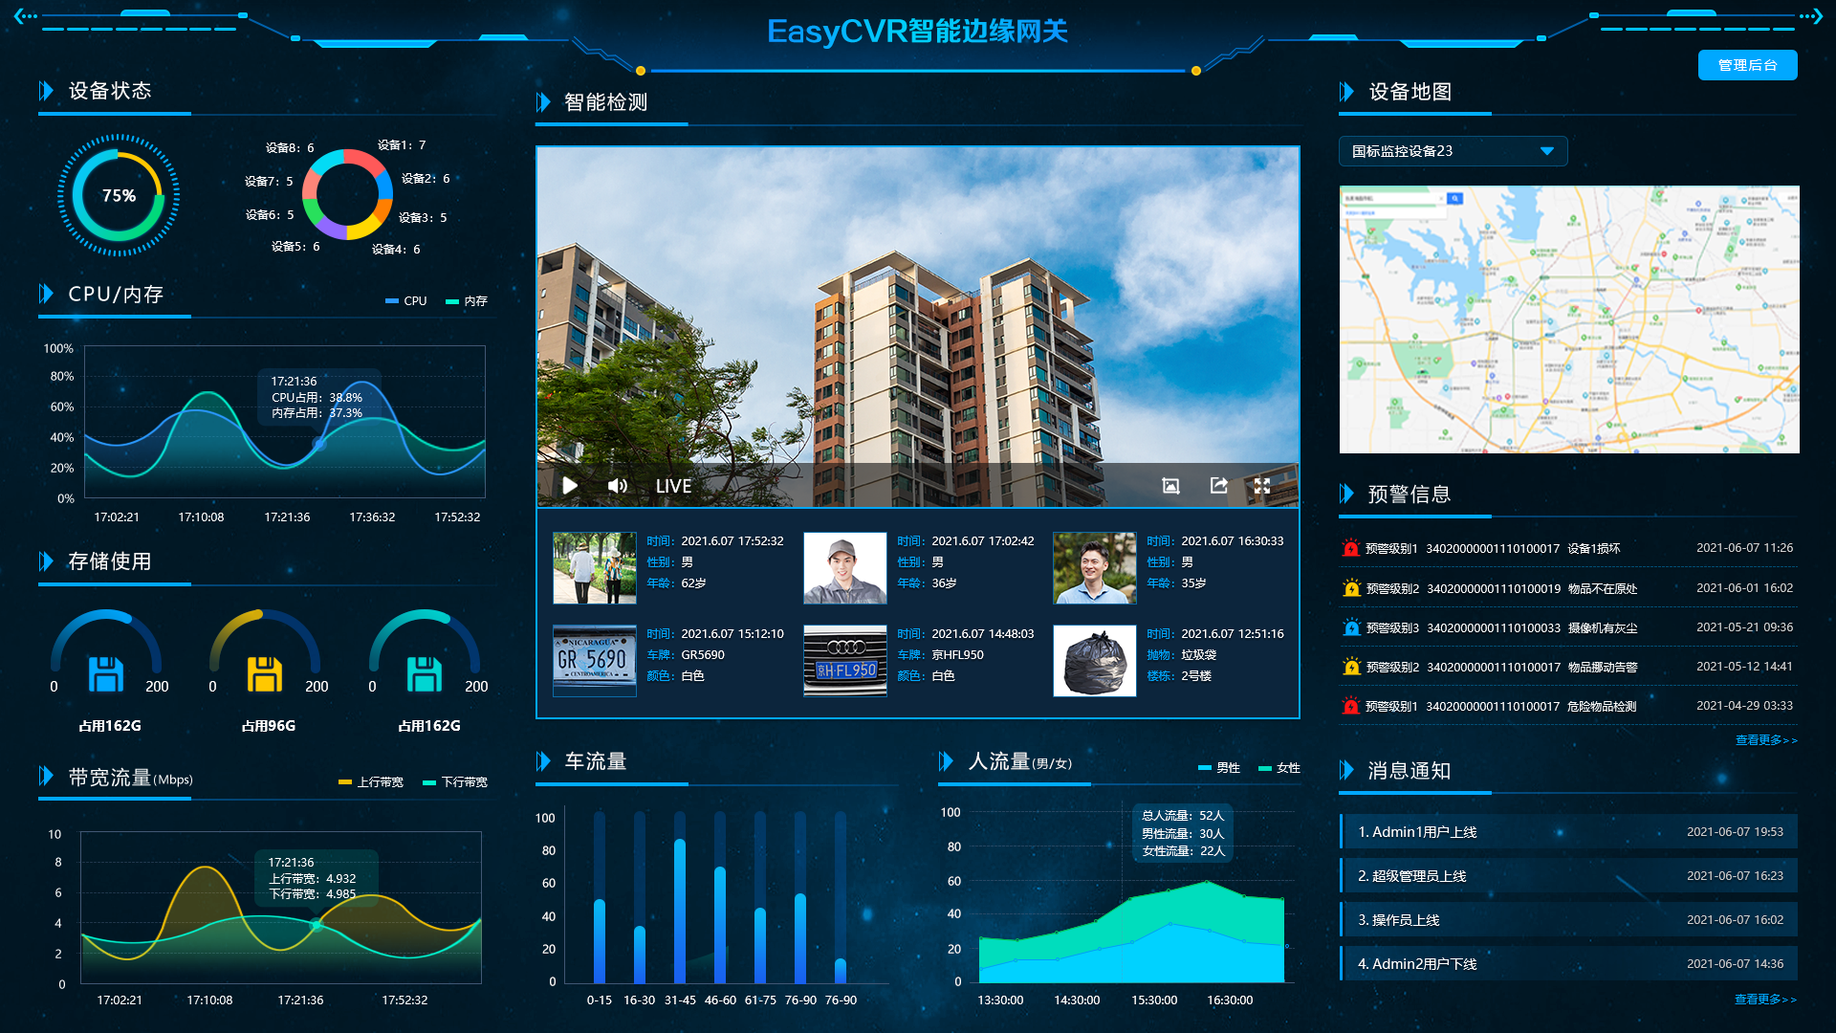Click the 46-60 traffic bar
Image resolution: width=1836 pixels, height=1033 pixels.
click(x=720, y=925)
